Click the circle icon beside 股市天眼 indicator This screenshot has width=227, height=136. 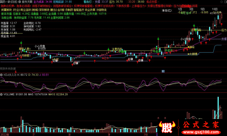(20, 1)
